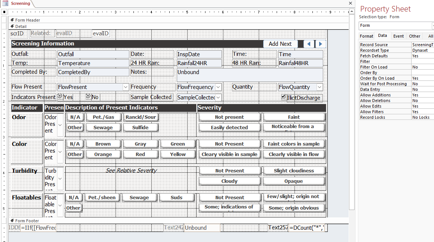
Task: Click the Opaque turbidity severity button
Action: (294, 181)
